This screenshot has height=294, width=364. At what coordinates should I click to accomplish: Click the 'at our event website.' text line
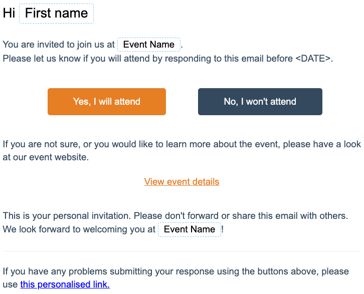tap(46, 157)
